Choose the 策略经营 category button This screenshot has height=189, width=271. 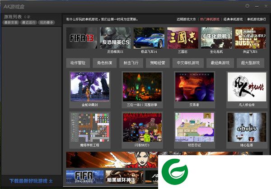click(x=158, y=63)
